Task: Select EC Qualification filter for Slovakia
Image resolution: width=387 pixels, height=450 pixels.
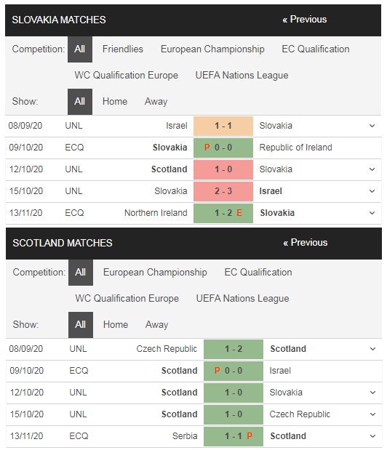Action: click(x=316, y=49)
